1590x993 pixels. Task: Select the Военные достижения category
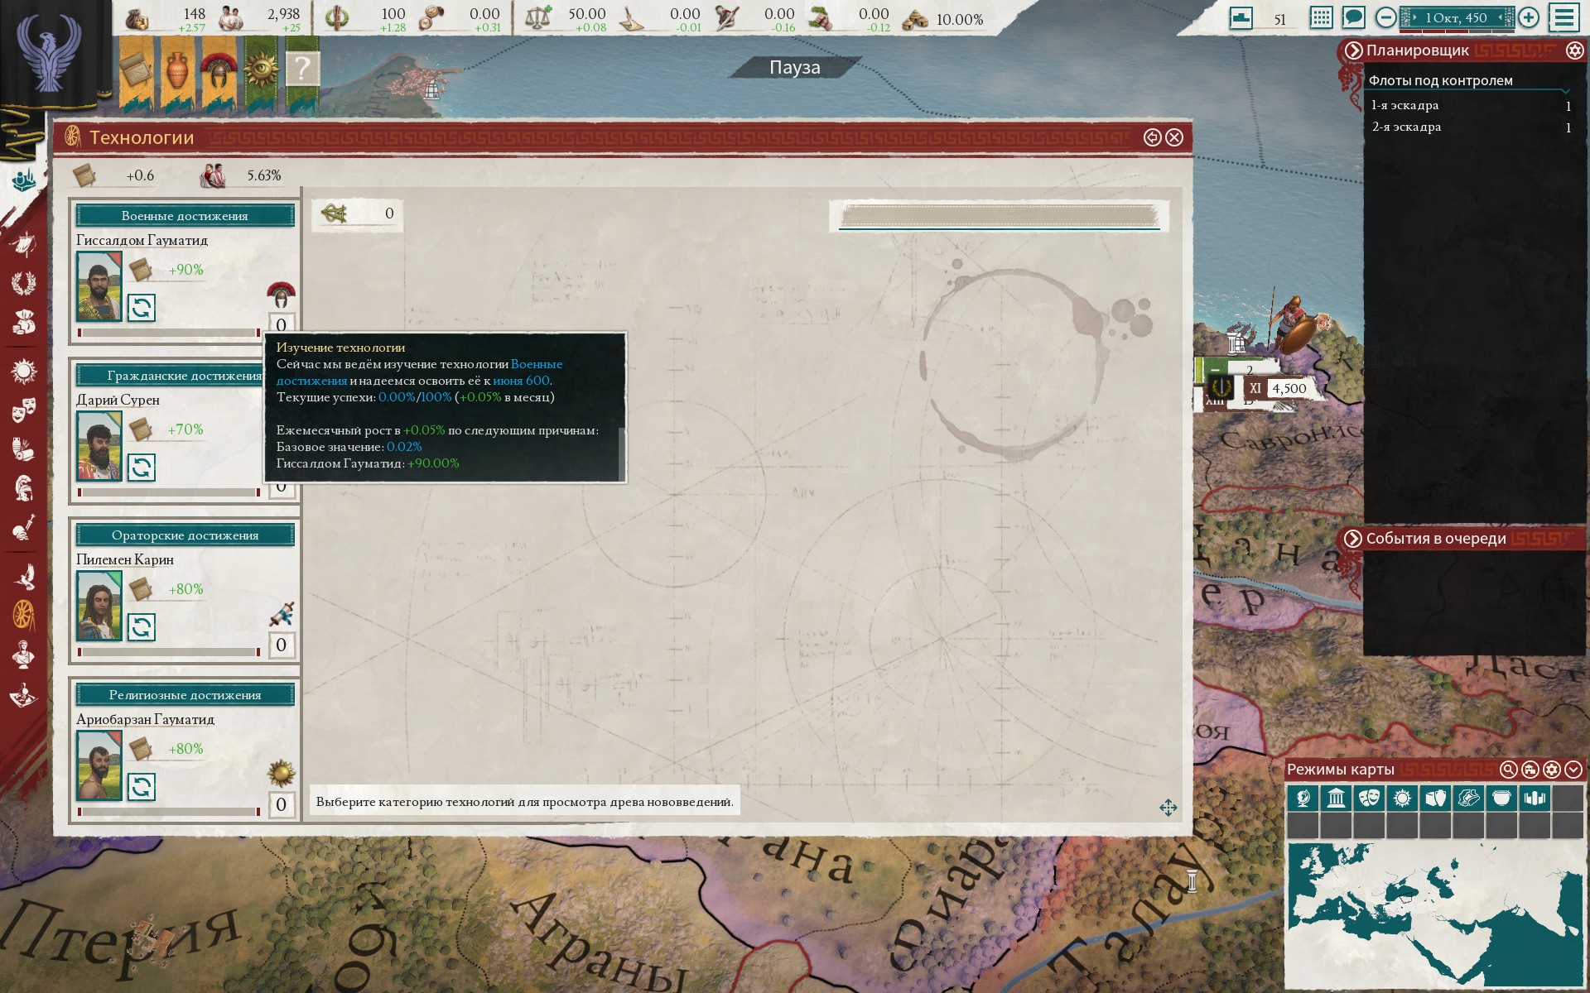pyautogui.click(x=185, y=216)
